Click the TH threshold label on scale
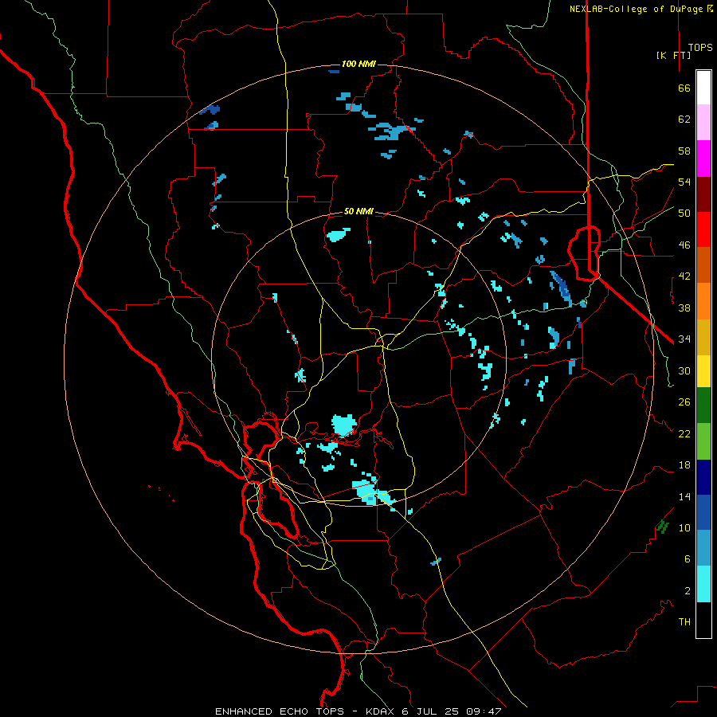This screenshot has width=717, height=717. pos(684,622)
